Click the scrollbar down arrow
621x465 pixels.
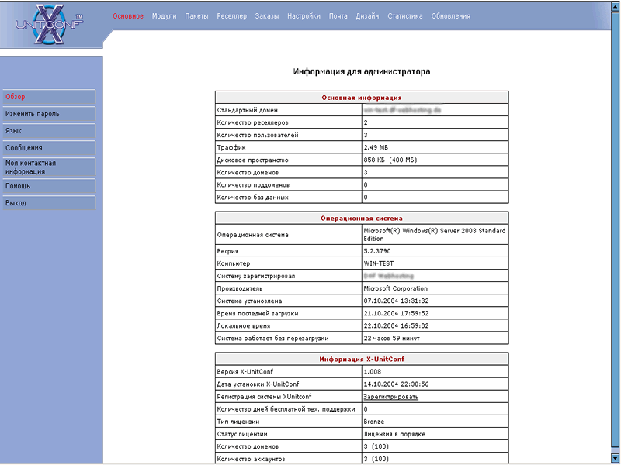click(616, 459)
